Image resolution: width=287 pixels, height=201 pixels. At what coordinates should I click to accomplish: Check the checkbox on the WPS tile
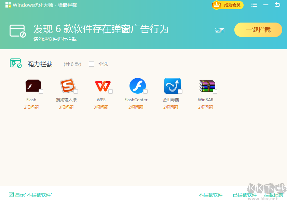(x=111, y=92)
